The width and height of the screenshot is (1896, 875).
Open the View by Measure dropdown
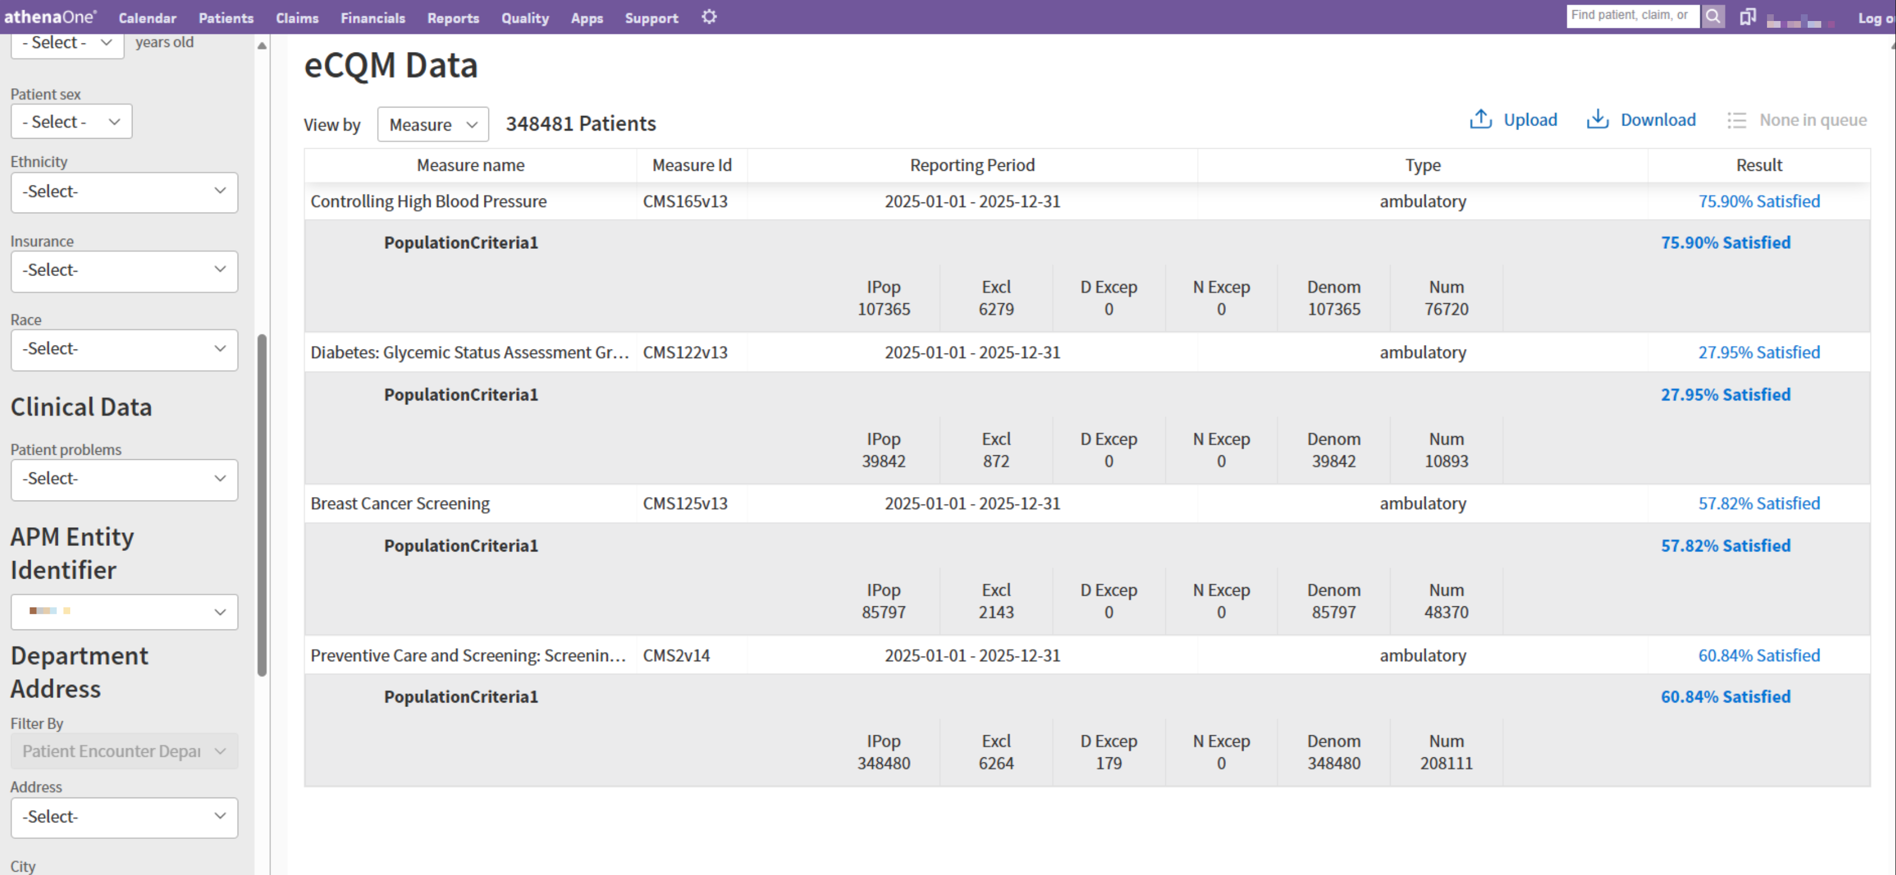click(x=433, y=124)
